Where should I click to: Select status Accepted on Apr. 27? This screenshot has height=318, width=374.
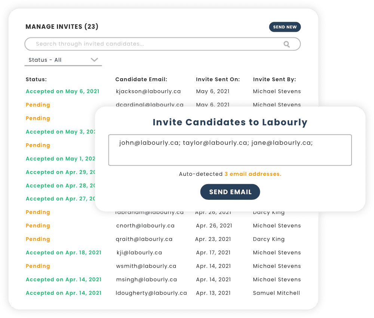tap(60, 199)
